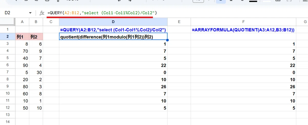The height and width of the screenshot is (125, 308).
Task: Select column D result 0 in row 7
Action: point(113,72)
